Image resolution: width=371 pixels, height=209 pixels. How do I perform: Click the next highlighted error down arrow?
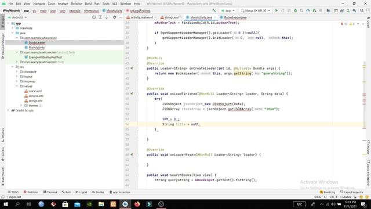click(x=363, y=24)
